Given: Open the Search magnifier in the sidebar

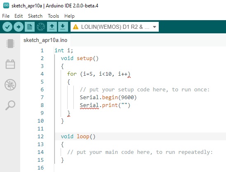Looking at the screenshot, I should (10, 105).
